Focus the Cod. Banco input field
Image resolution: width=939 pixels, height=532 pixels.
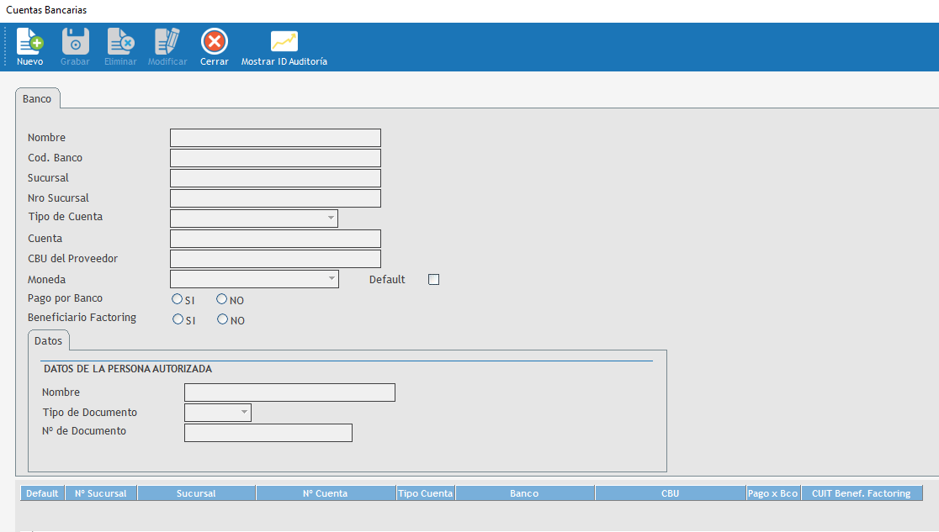[275, 158]
